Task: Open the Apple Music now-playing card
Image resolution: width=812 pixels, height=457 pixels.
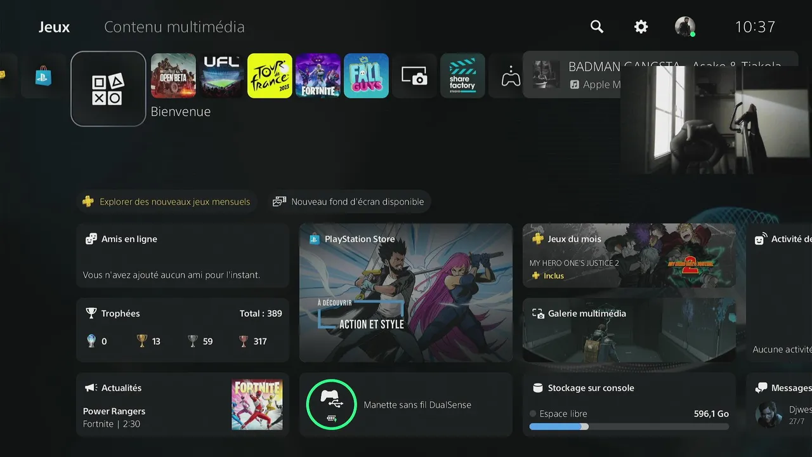Action: coord(571,75)
